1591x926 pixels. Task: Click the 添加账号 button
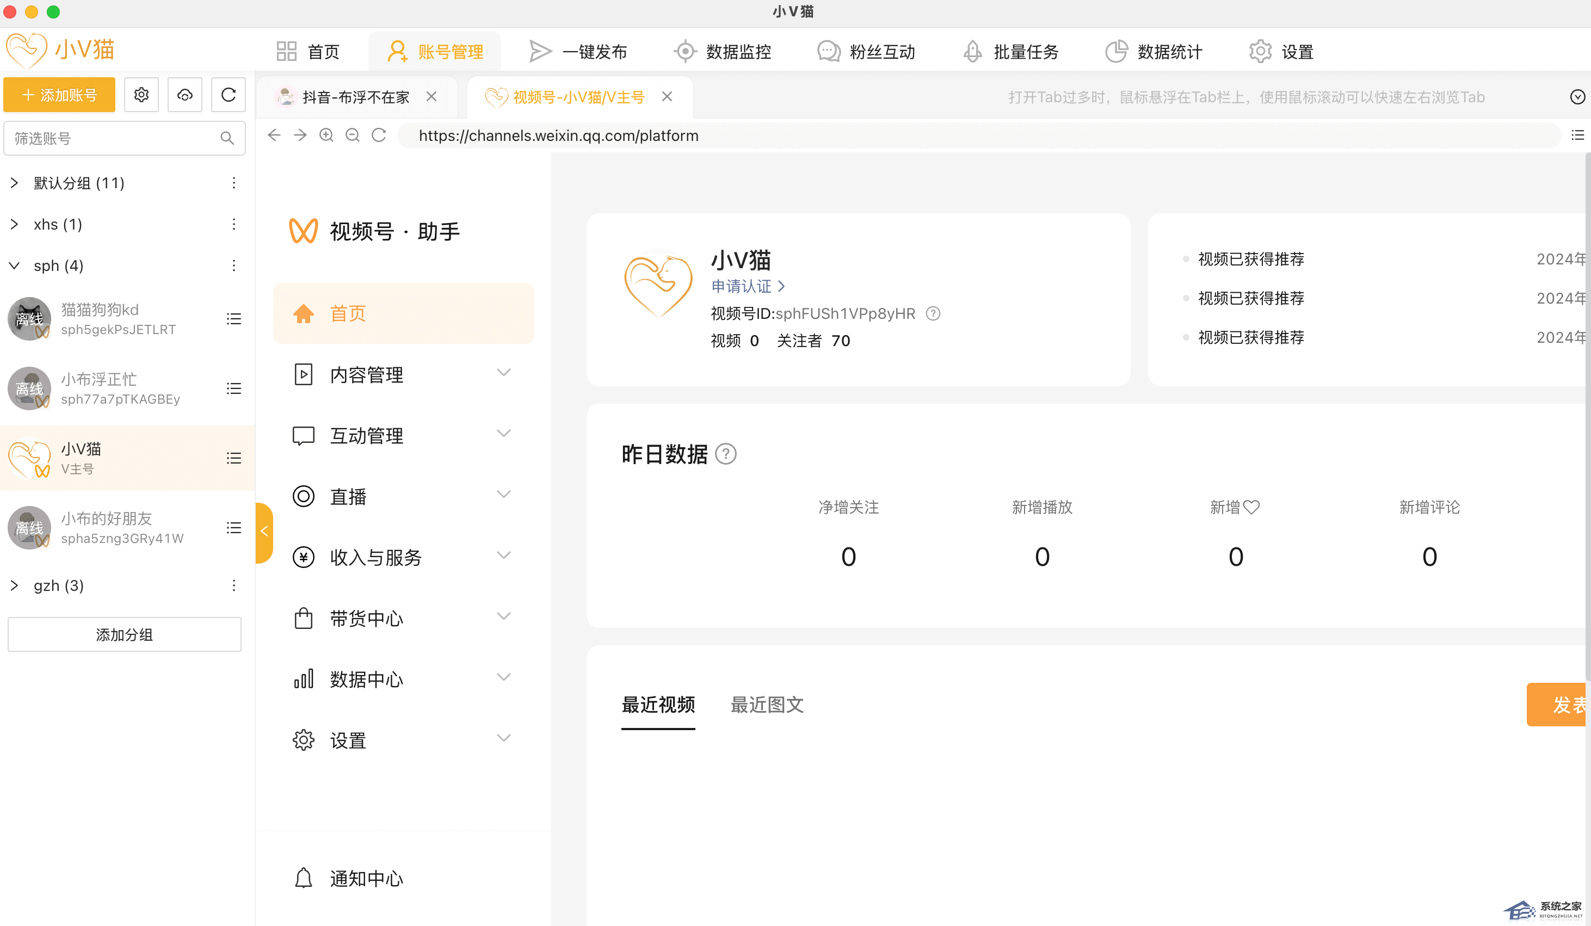(59, 95)
